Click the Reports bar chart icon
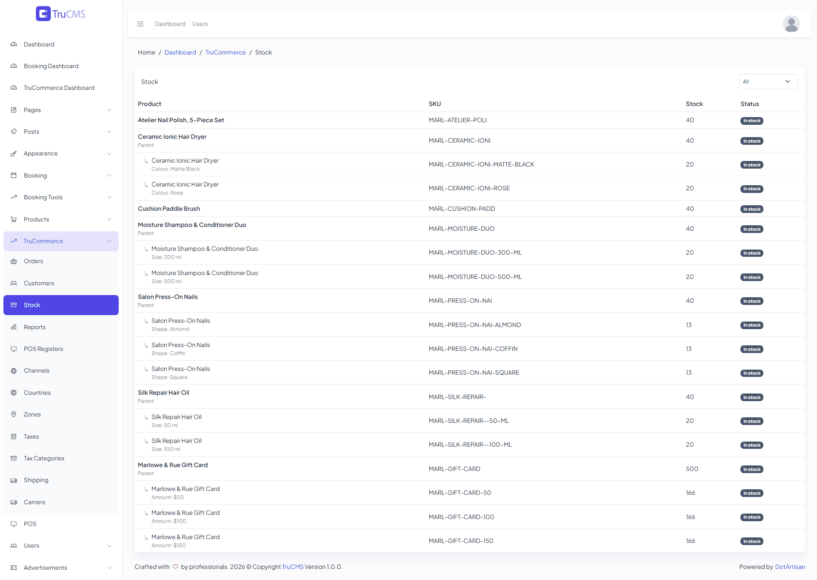 click(14, 327)
